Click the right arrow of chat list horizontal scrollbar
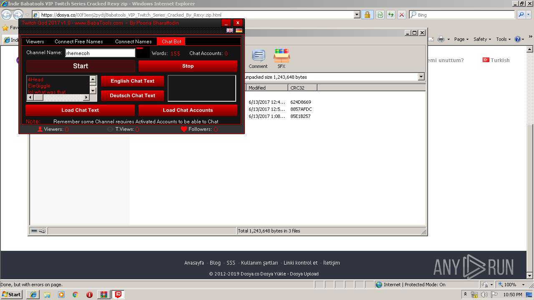The width and height of the screenshot is (534, 300). 86,97
